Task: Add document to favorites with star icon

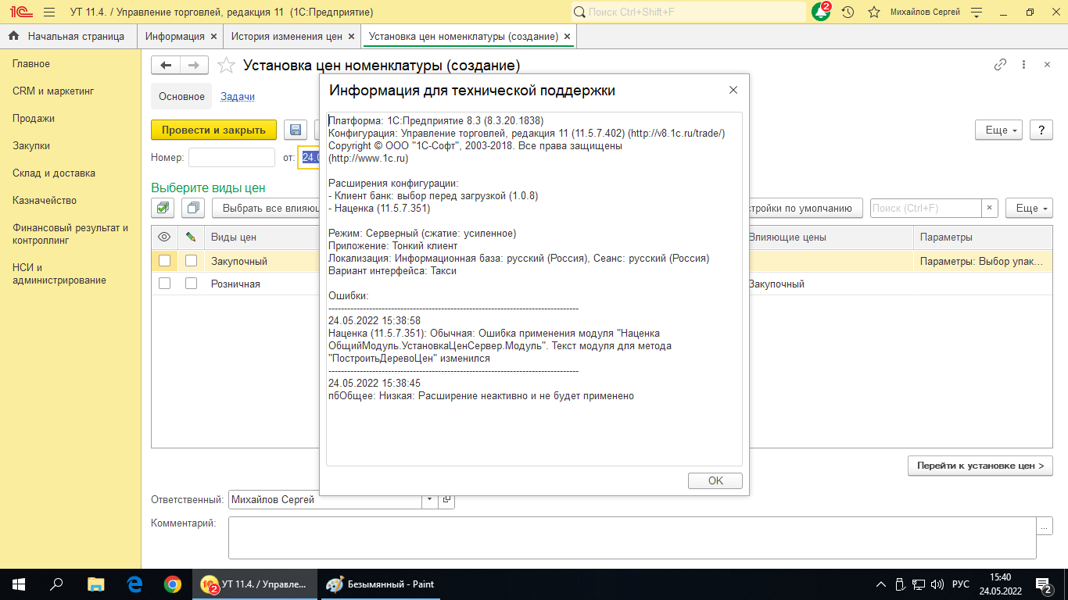Action: coord(226,66)
